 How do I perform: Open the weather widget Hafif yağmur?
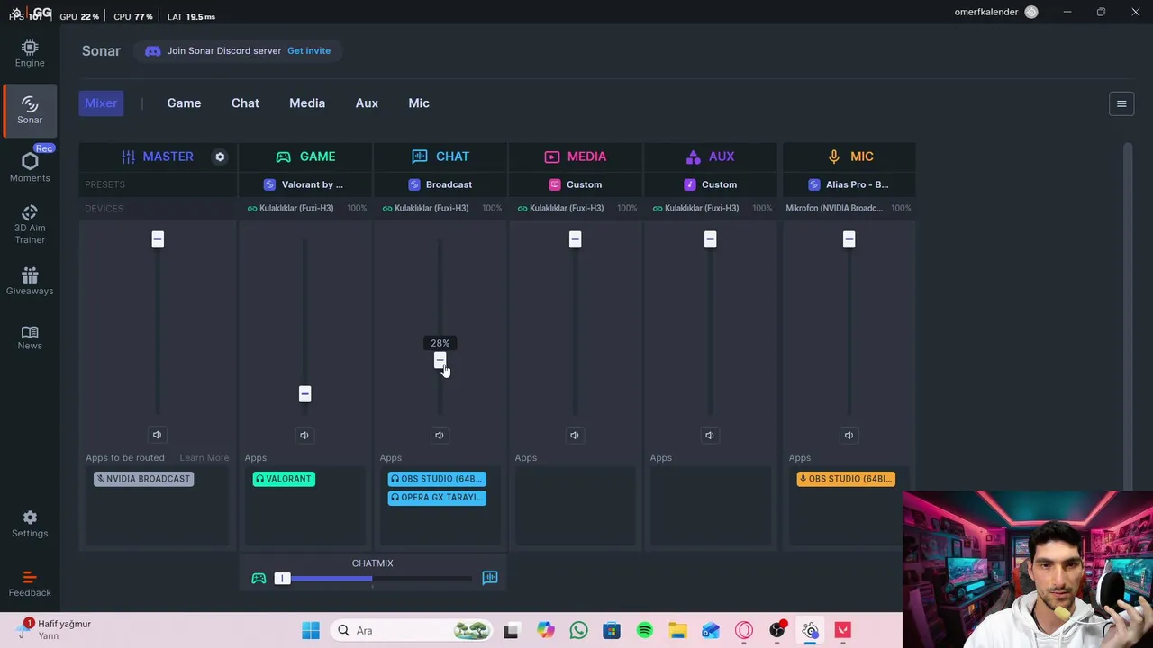coord(56,629)
